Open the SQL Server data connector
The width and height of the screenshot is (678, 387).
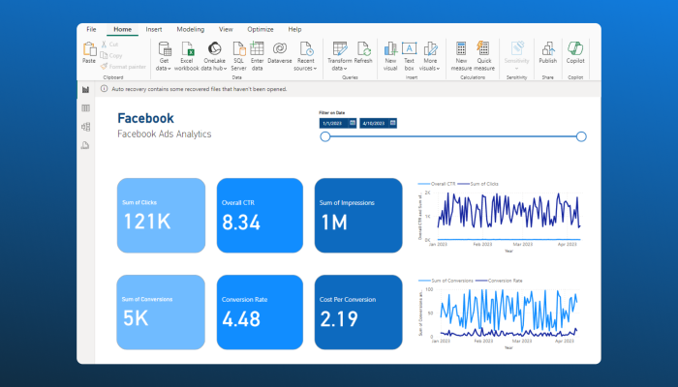pyautogui.click(x=238, y=52)
